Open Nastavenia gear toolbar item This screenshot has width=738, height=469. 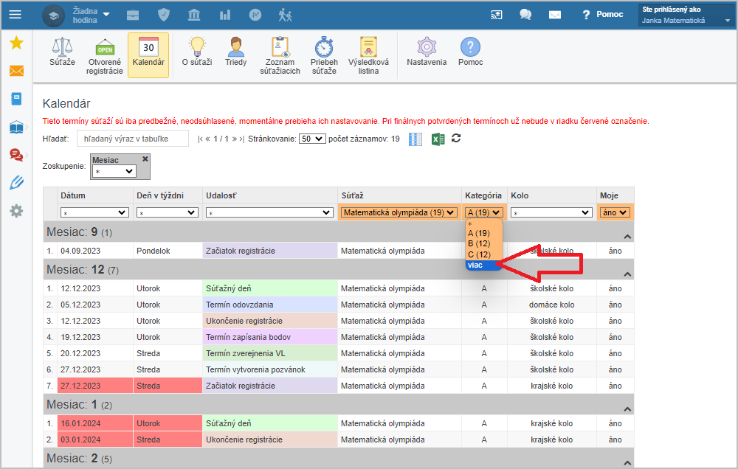pyautogui.click(x=427, y=52)
